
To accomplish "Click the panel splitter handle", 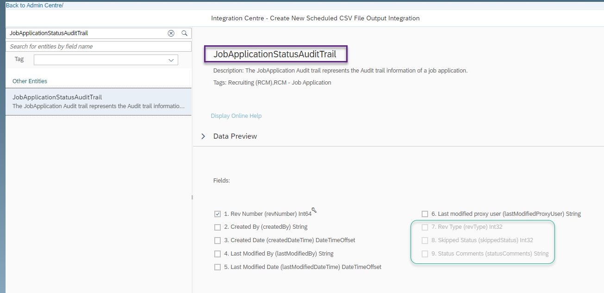I will click(192, 198).
